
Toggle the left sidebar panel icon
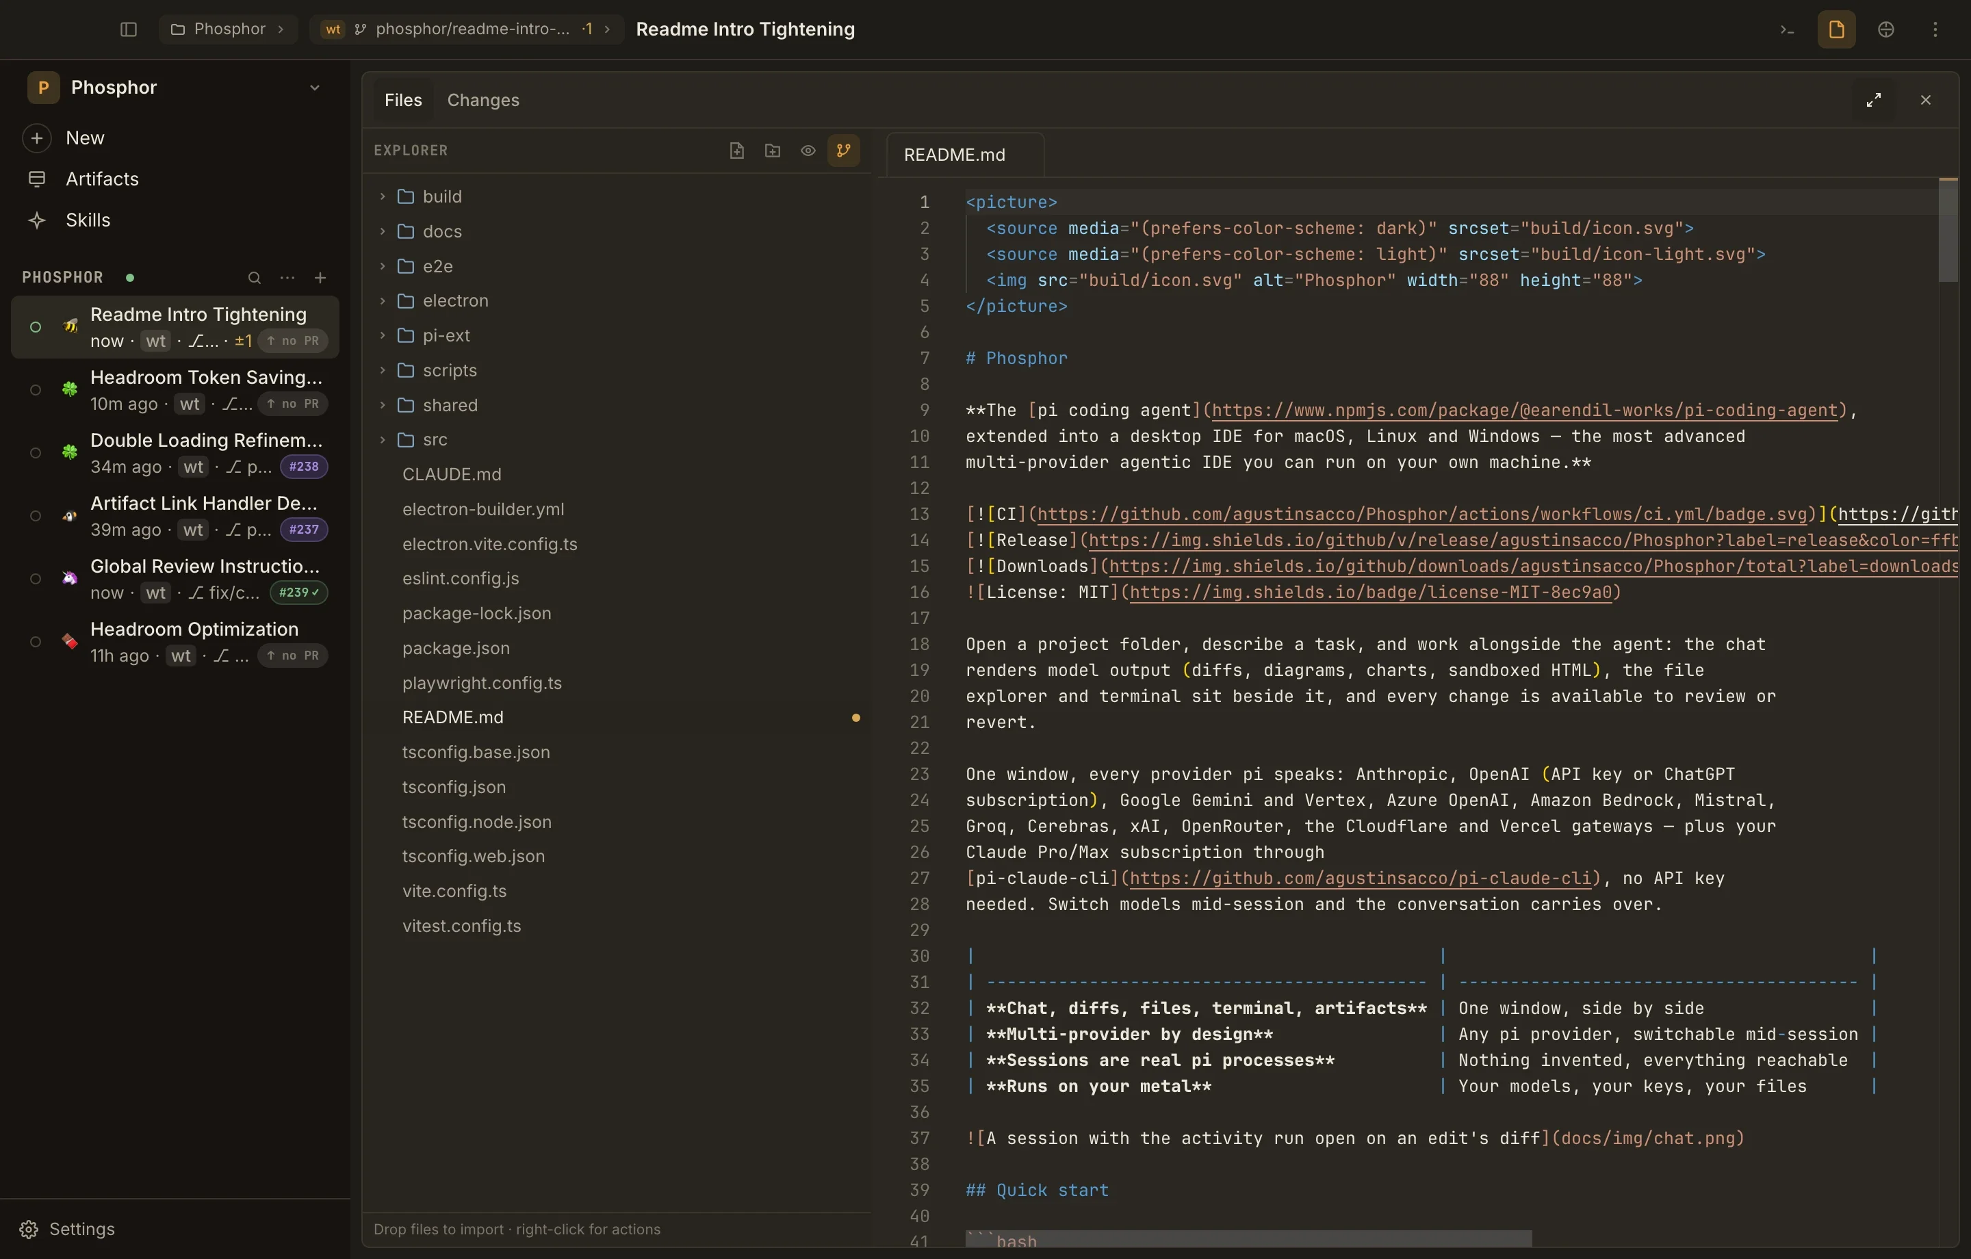(x=129, y=29)
